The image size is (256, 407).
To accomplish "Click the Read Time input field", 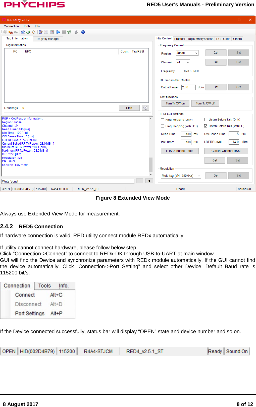I will 186,134.
